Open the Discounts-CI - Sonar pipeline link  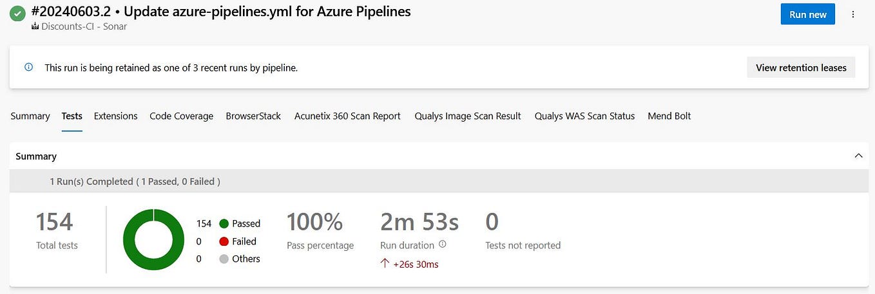[x=84, y=27]
